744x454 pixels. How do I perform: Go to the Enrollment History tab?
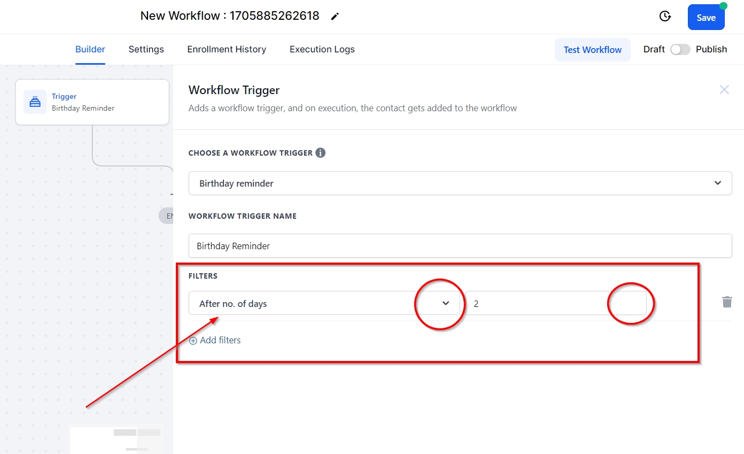coord(227,50)
